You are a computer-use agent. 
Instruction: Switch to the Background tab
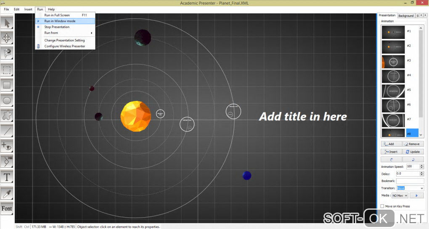406,16
